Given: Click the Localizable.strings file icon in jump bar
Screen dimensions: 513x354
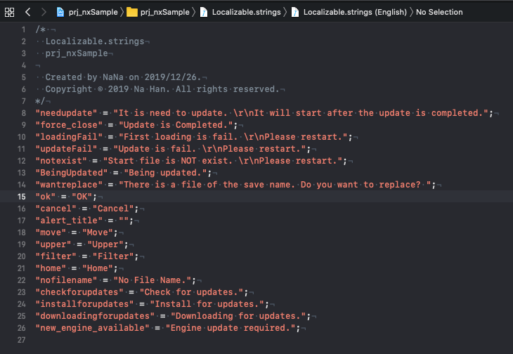Looking at the screenshot, I should [x=204, y=12].
